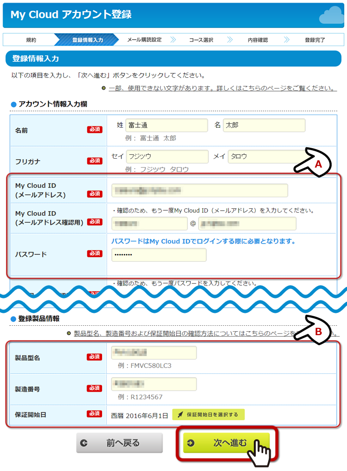
Task: Click the 必須 badge in the 製品型名 row
Action: 95,357
